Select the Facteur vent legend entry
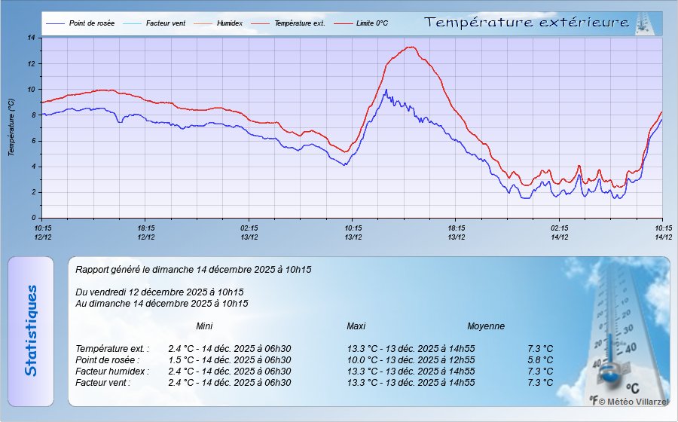 165,23
